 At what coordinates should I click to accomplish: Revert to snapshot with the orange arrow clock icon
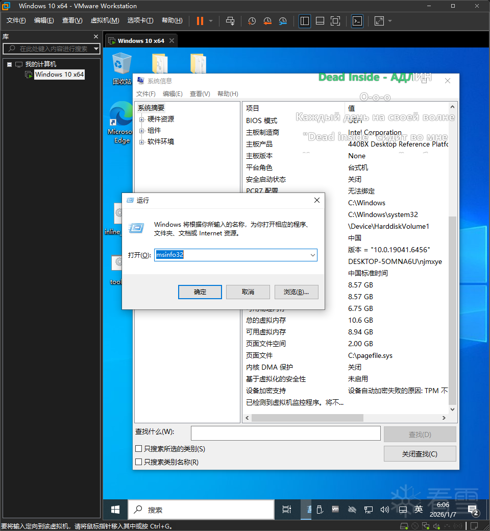[267, 21]
